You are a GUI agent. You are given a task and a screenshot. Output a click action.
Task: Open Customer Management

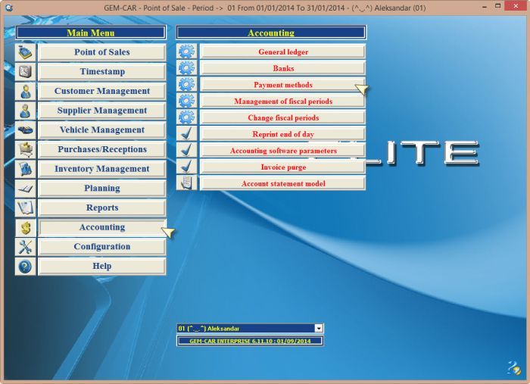point(102,92)
